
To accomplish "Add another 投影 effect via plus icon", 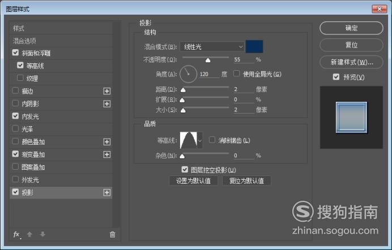I will point(106,193).
